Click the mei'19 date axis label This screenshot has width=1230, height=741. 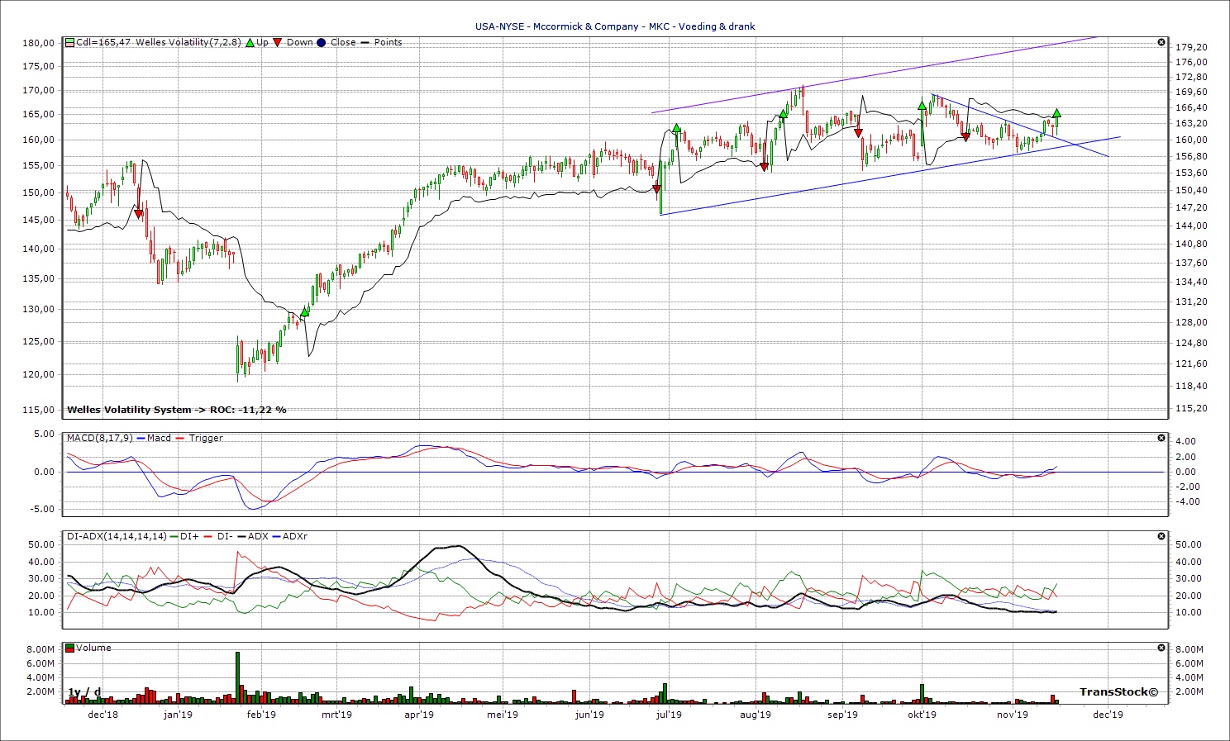click(502, 715)
